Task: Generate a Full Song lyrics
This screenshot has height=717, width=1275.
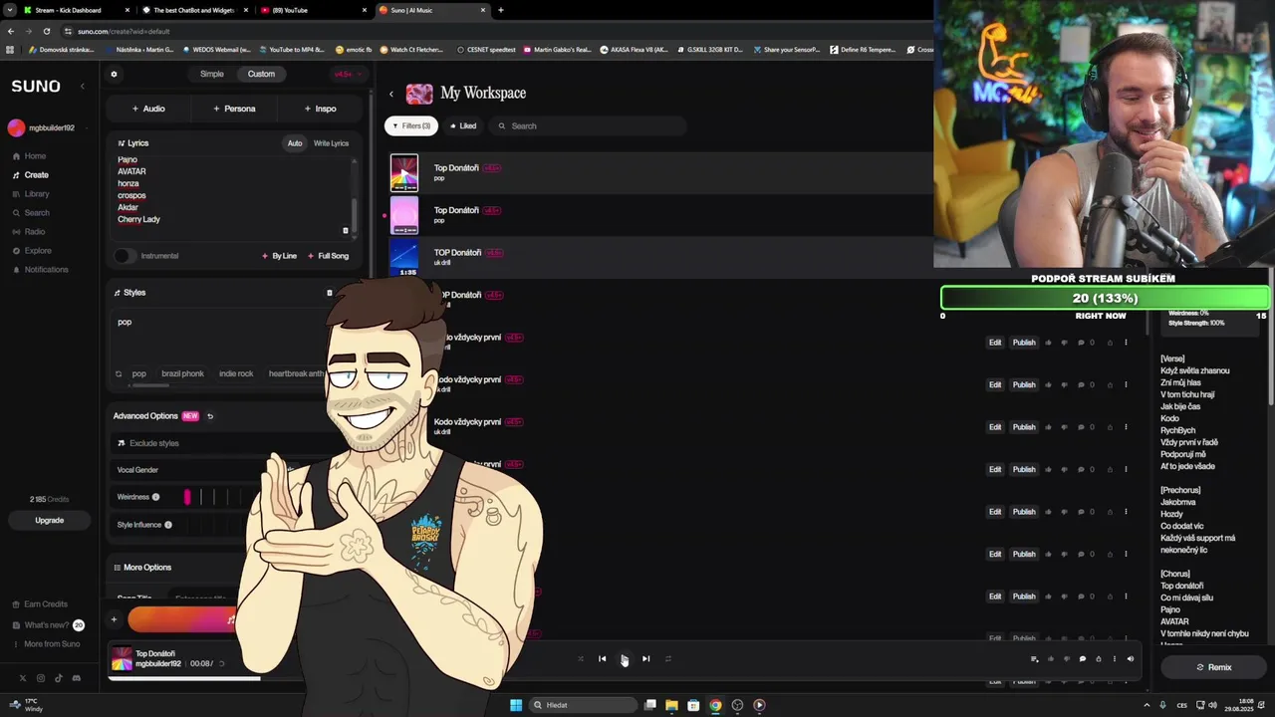Action: (328, 256)
